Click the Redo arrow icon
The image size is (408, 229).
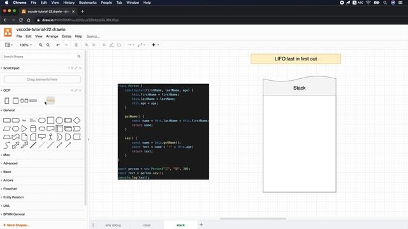coord(66,45)
